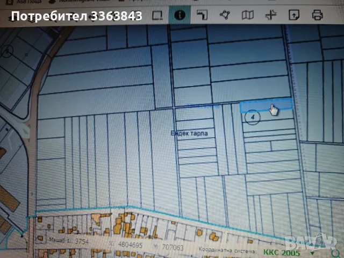This screenshot has height=258, width=344.
Task: Click the circled number 4 map label
Action: 252,117
